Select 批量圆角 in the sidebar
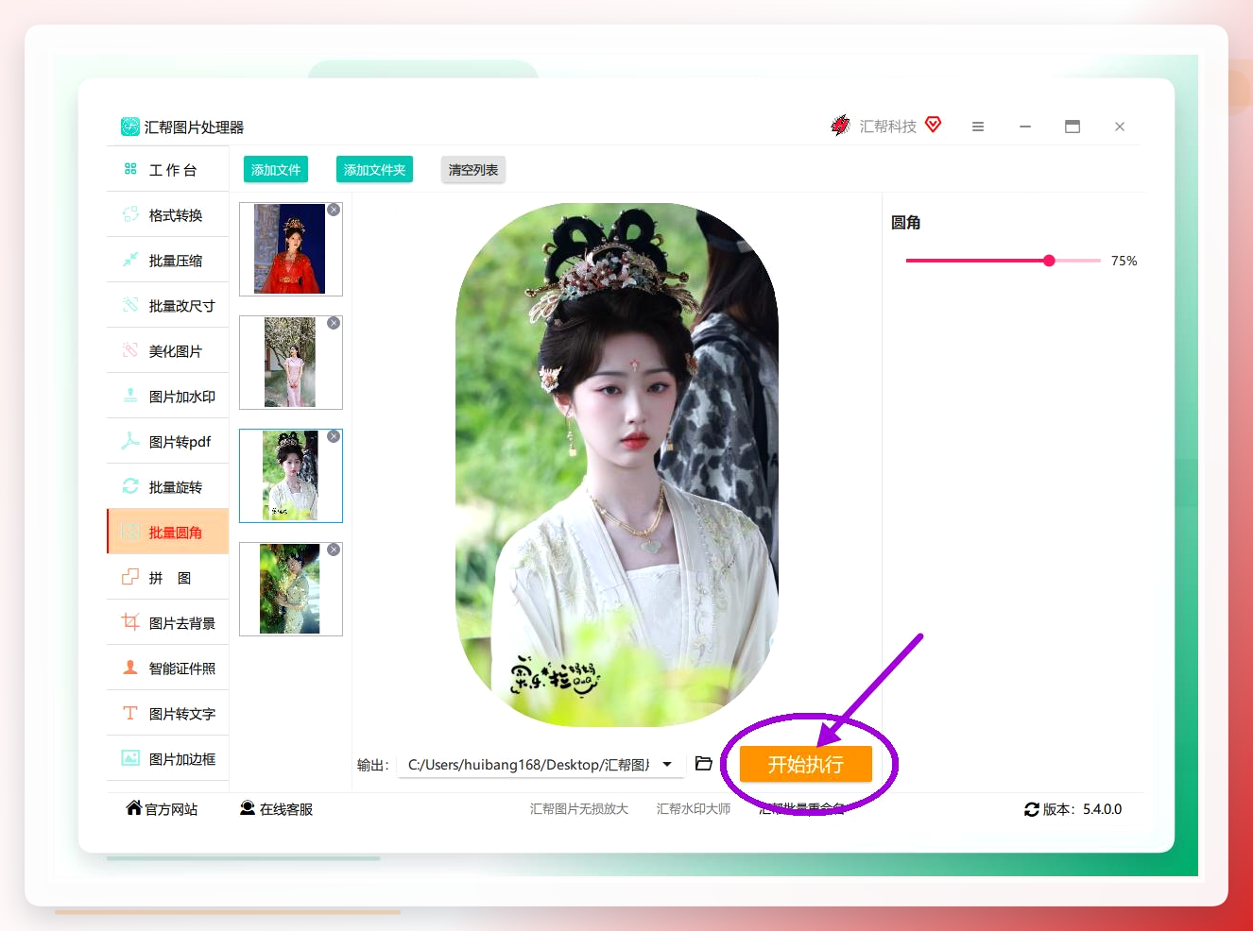The width and height of the screenshot is (1253, 931). [168, 532]
